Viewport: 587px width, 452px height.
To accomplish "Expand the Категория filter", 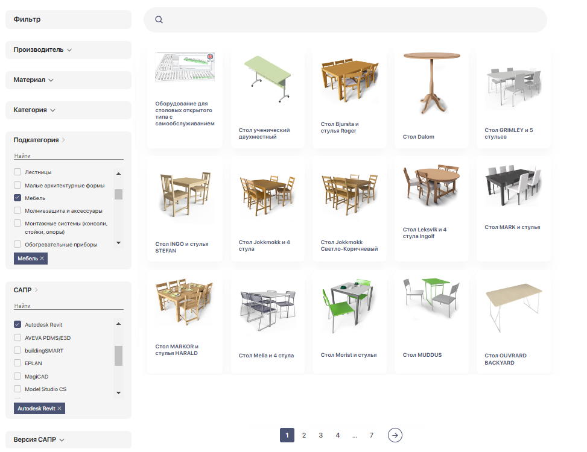I will [69, 110].
